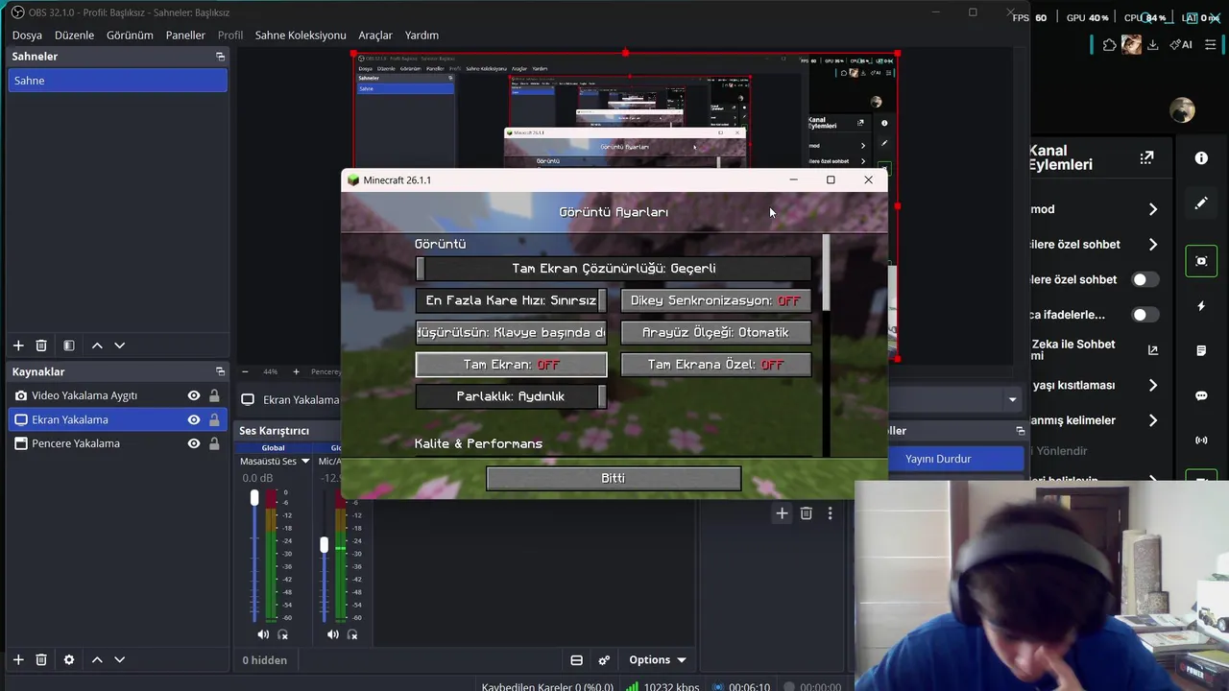This screenshot has height=691, width=1229.
Task: Remove selected source with Kaynaklar trash icon
Action: tap(41, 659)
